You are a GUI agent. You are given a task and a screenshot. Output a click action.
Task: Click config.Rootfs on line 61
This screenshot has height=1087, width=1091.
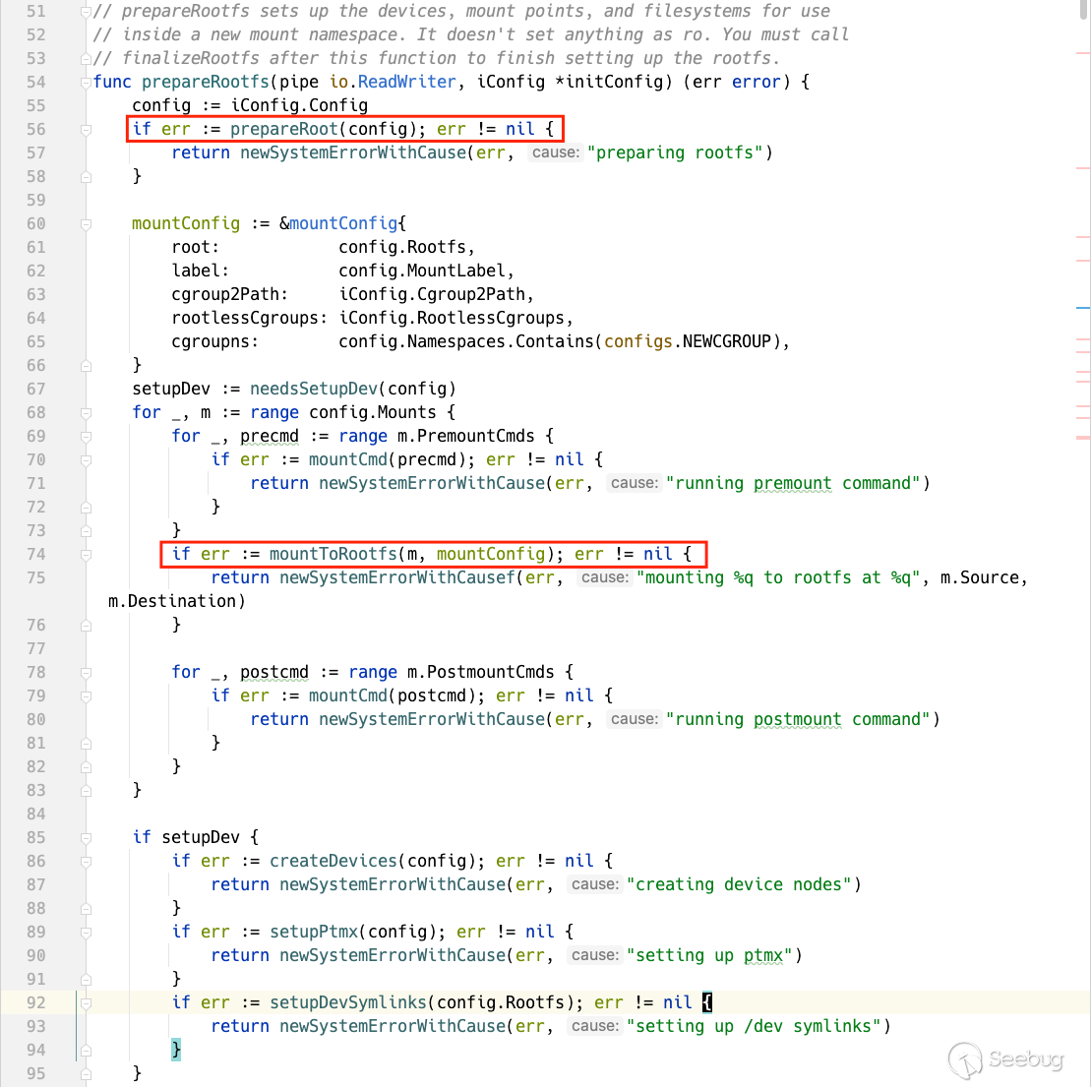tap(402, 248)
